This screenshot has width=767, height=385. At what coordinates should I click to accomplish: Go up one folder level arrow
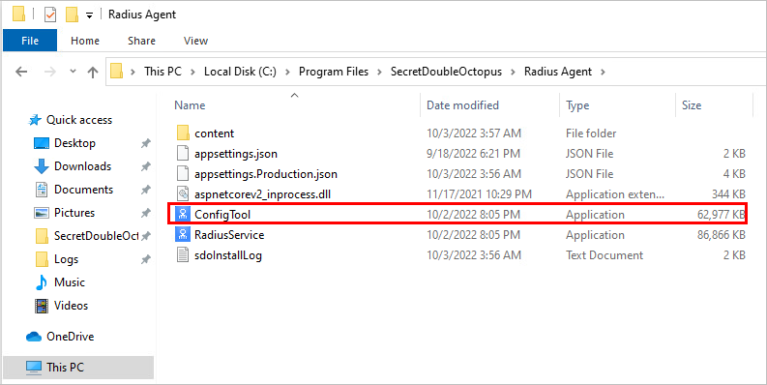(x=93, y=72)
